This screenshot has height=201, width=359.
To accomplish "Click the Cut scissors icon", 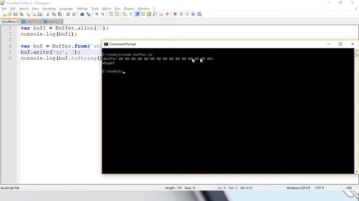I will pyautogui.click(x=48, y=14).
